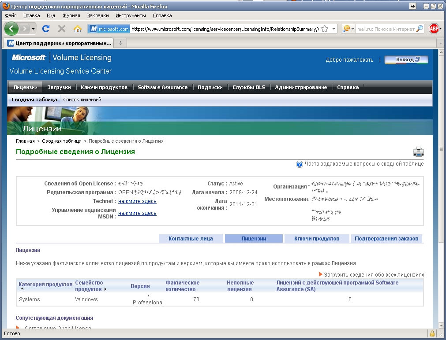Open the address bar history dropdown
The height and width of the screenshot is (340, 446).
pos(334,29)
